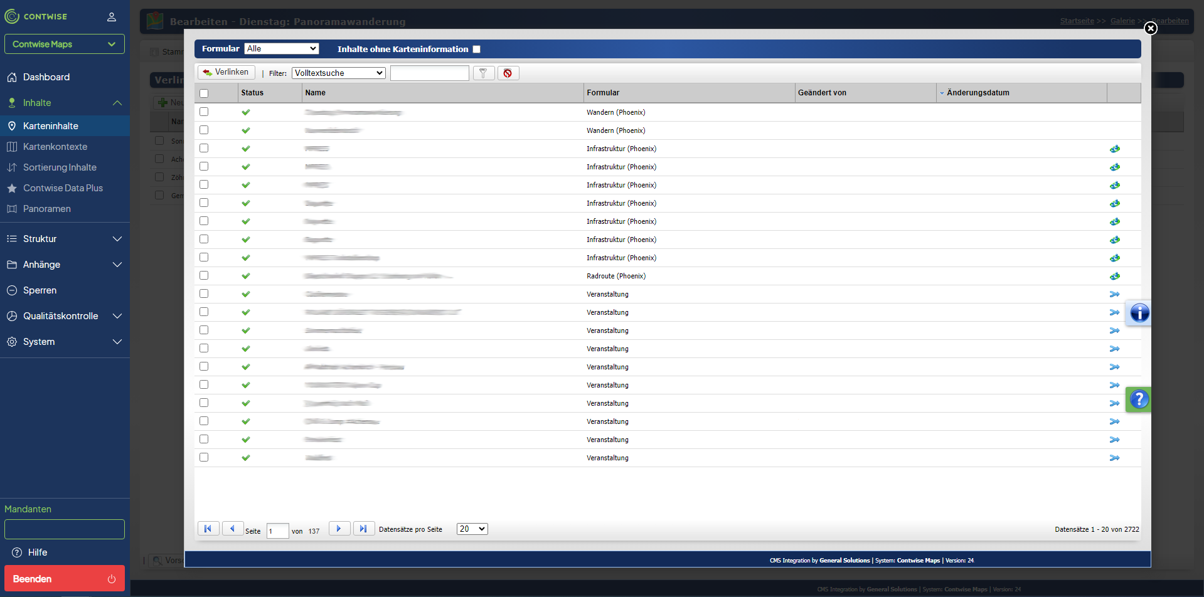Viewport: 1204px width, 597px height.
Task: Focus the filter search text field
Action: pyautogui.click(x=430, y=73)
